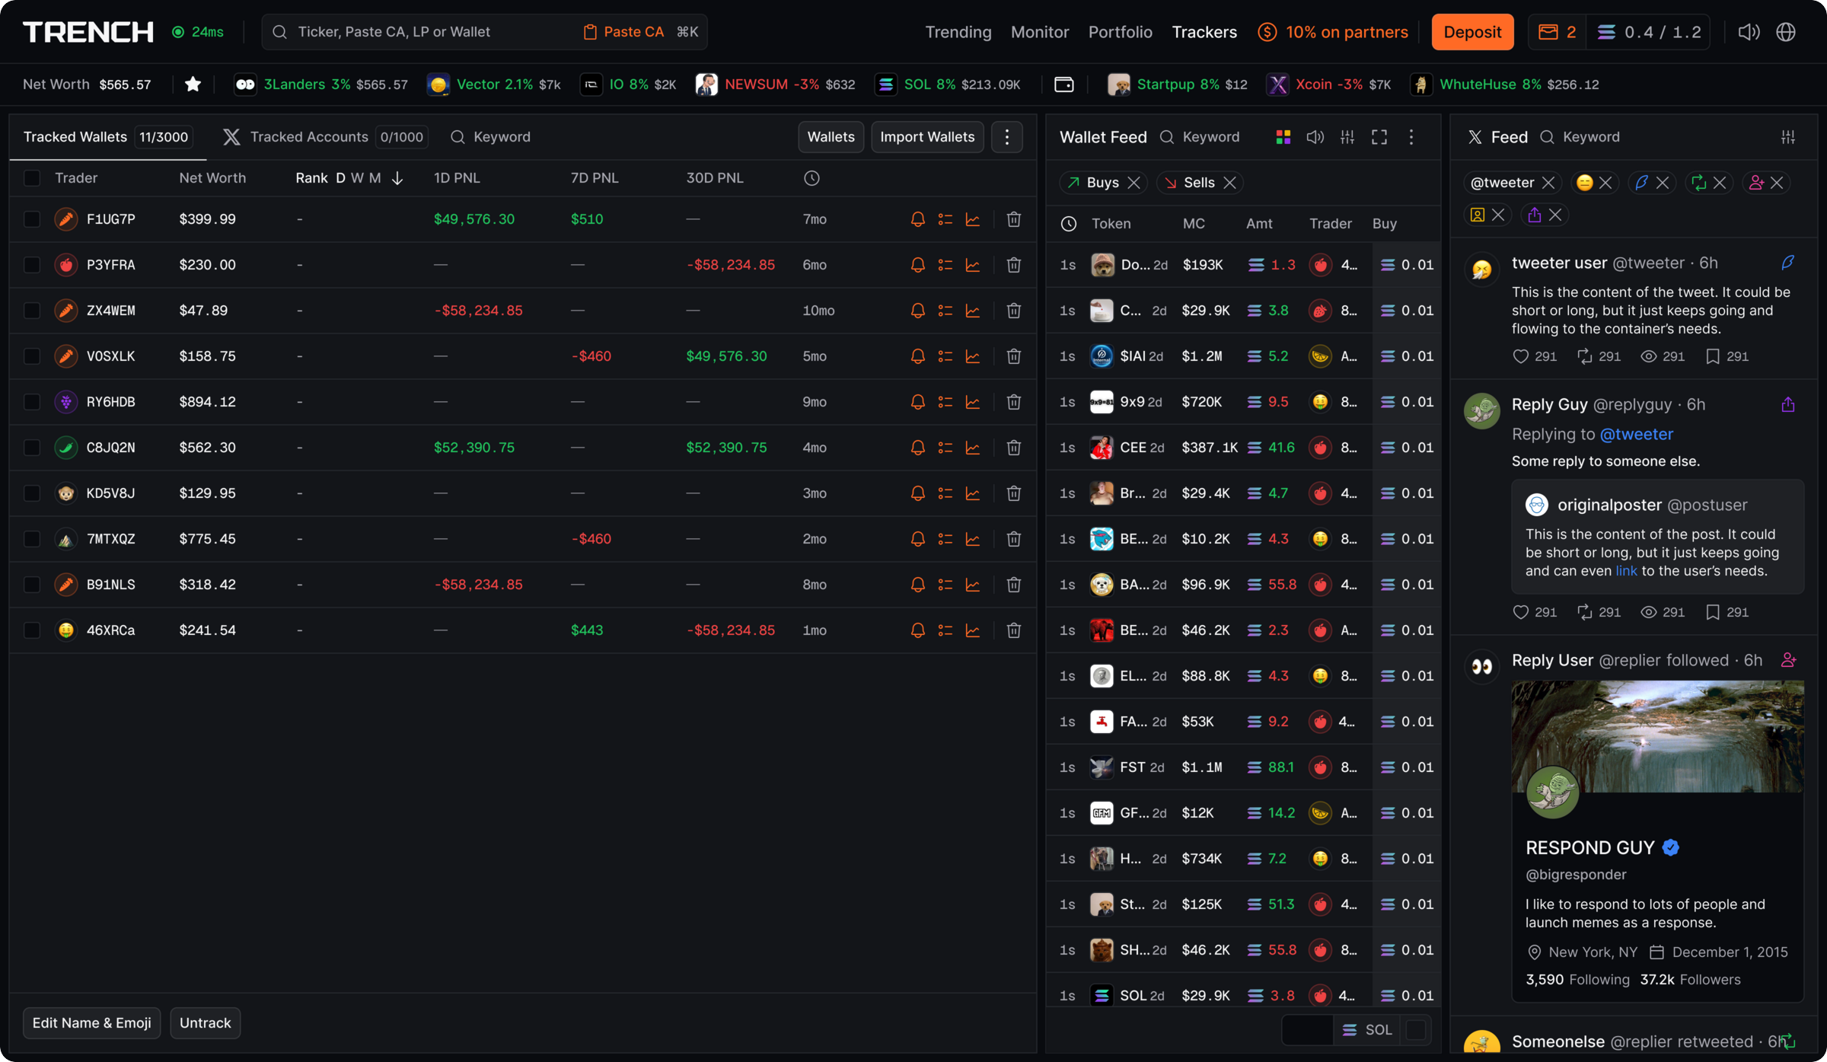Open Wallet Feed three-dot options menu
The height and width of the screenshot is (1062, 1827).
pyautogui.click(x=1411, y=137)
